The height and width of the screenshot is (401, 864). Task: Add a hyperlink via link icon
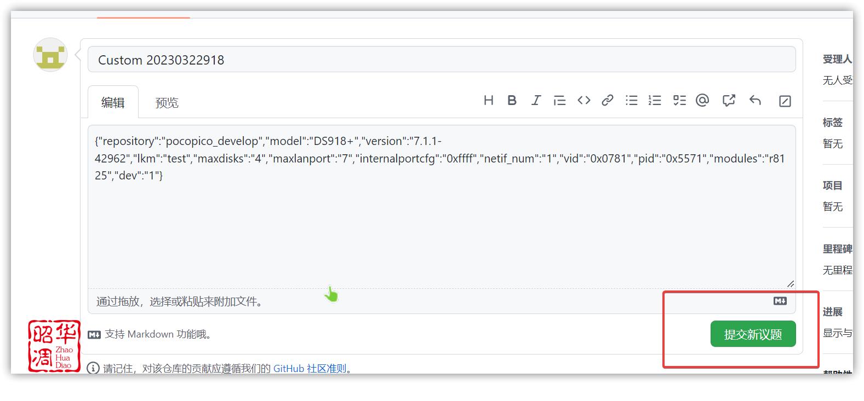pos(607,101)
